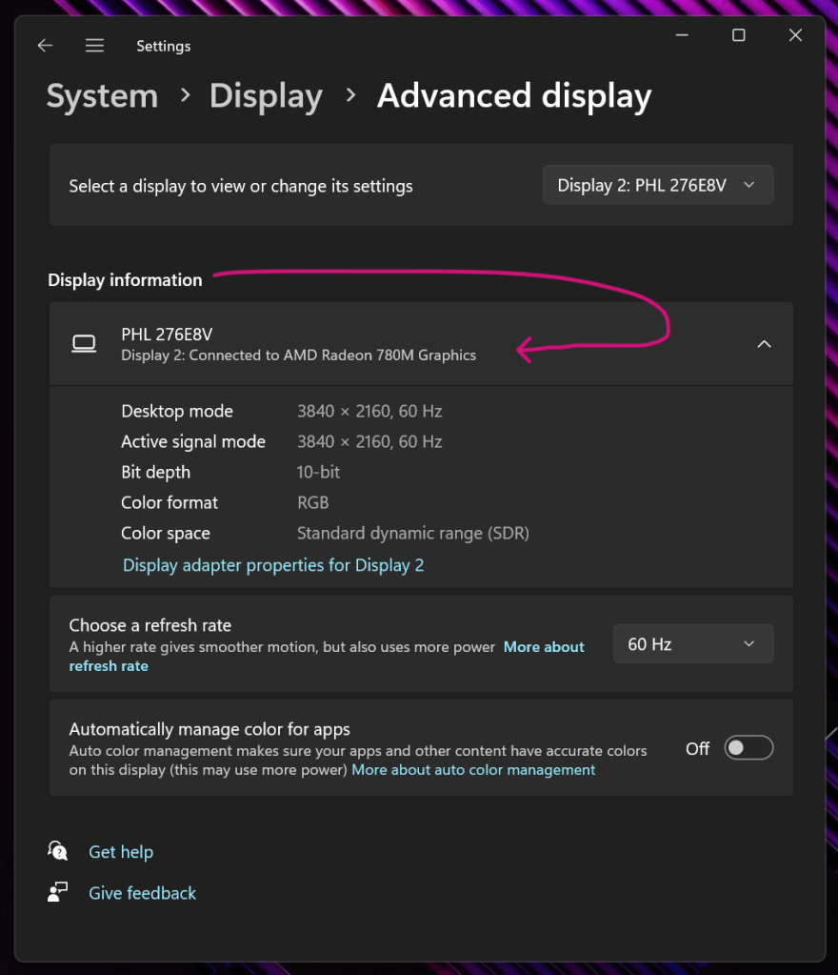Click the Give feedback link

coord(142,893)
